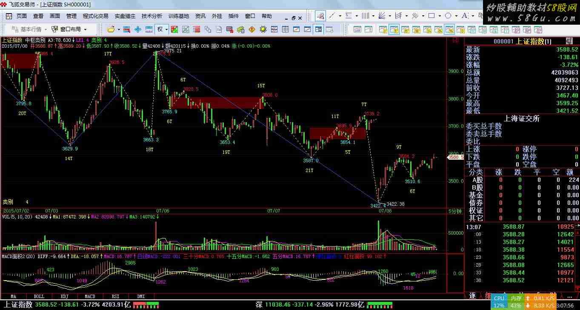Open the 页面 menu
Screen dimensions: 580x310
tap(22, 16)
